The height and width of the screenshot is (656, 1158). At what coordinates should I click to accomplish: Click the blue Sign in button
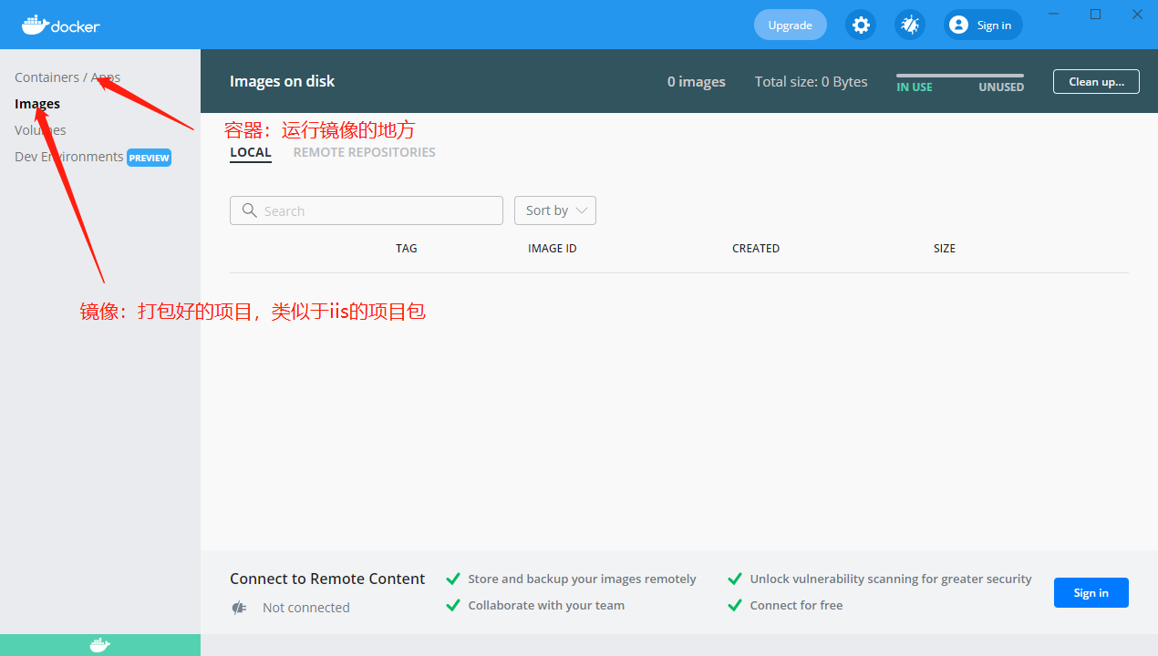click(x=1091, y=593)
